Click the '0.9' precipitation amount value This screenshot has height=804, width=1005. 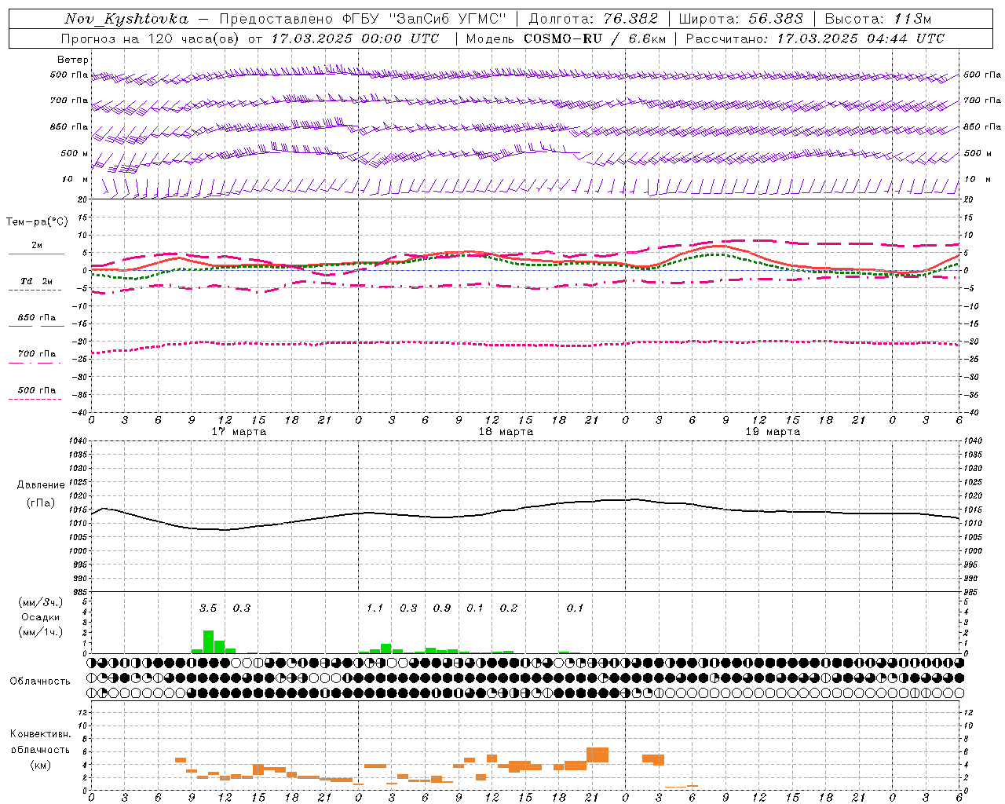[442, 608]
